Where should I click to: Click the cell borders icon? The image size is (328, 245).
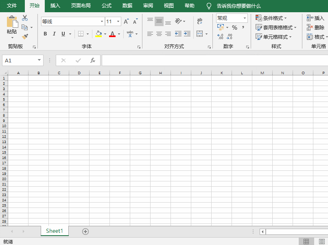(81, 34)
